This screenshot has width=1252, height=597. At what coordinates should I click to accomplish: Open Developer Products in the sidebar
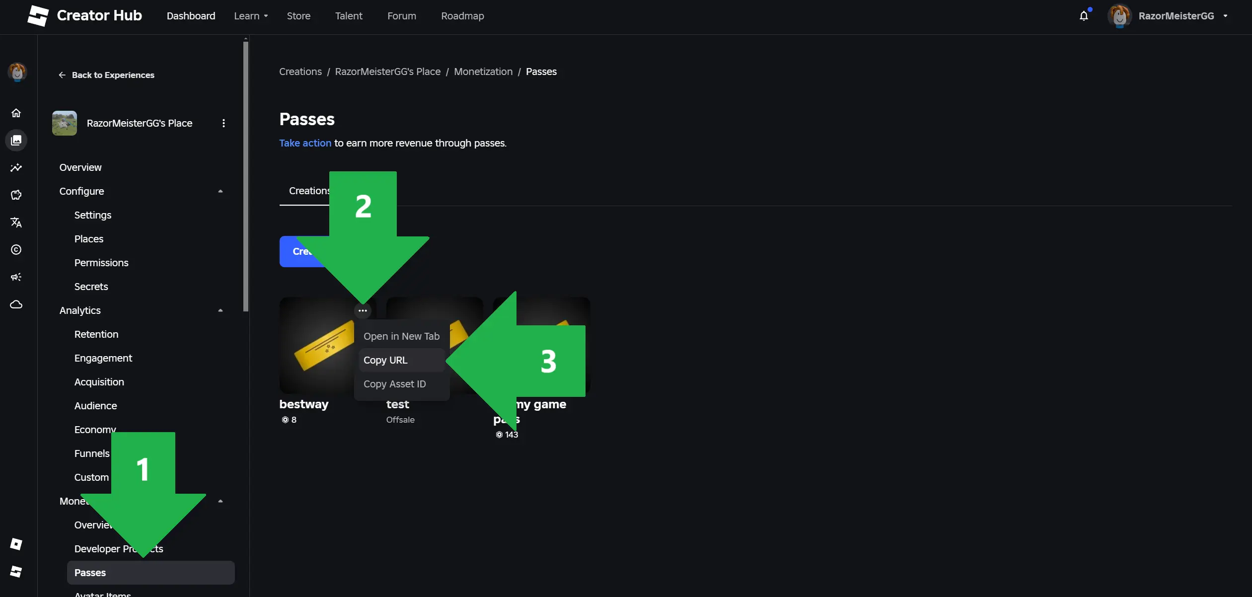point(119,549)
